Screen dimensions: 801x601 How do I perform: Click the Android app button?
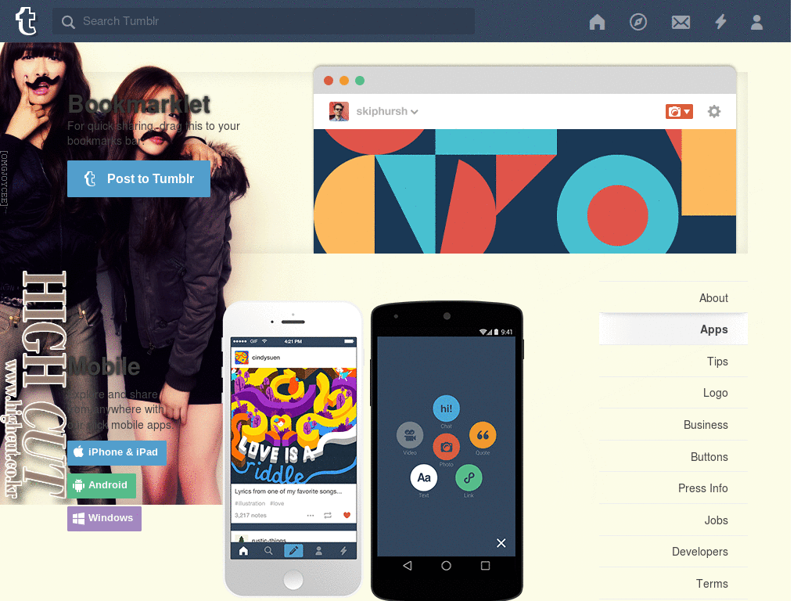101,485
